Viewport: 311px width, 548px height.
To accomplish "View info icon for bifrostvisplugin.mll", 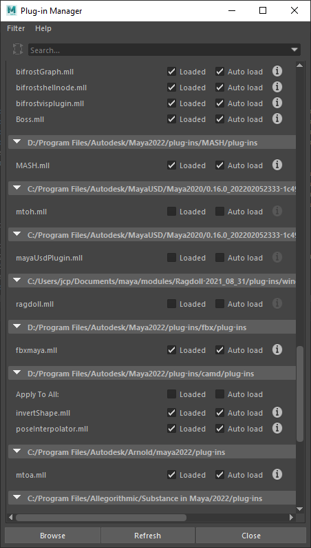I will click(x=277, y=103).
